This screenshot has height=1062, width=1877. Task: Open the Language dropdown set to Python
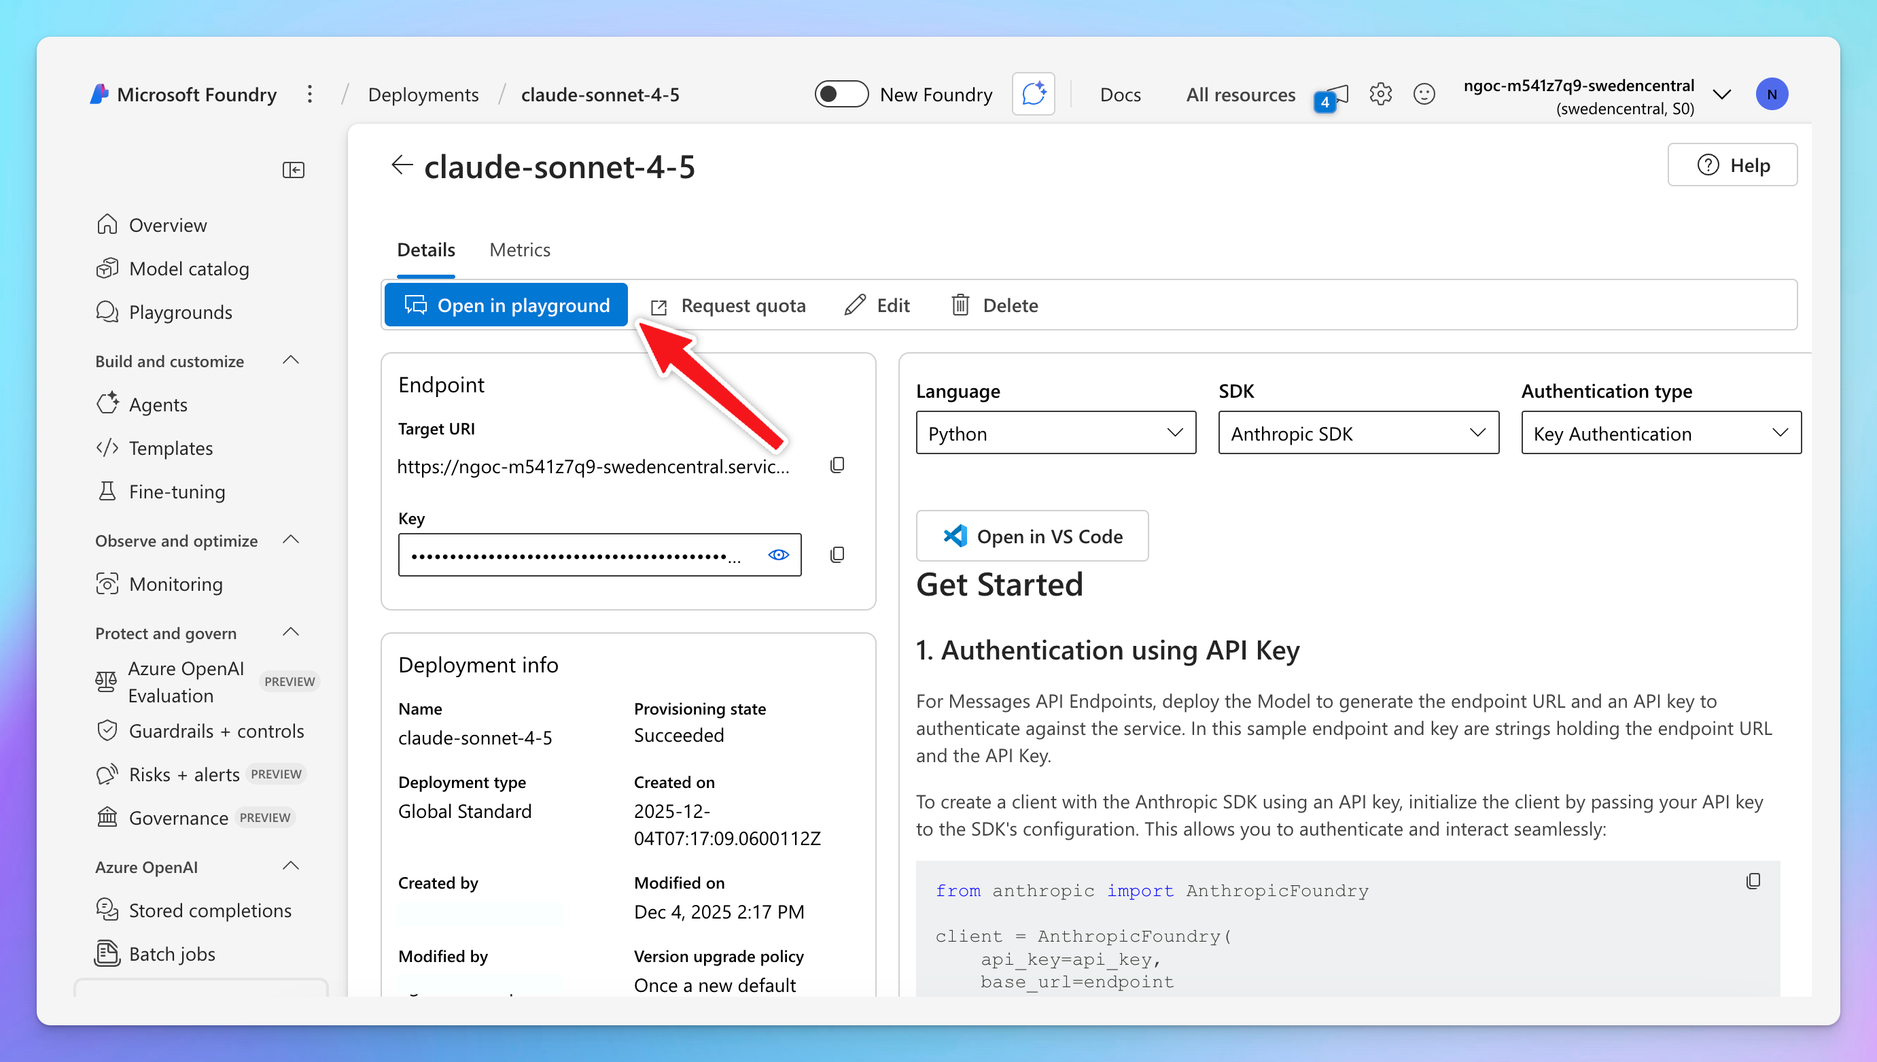pyautogui.click(x=1055, y=433)
